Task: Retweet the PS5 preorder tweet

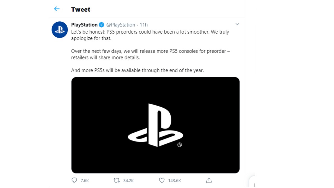Action: click(117, 180)
